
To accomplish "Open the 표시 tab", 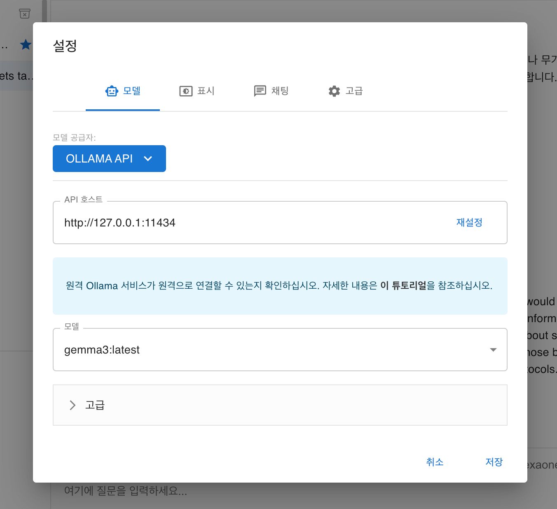I will [x=197, y=91].
